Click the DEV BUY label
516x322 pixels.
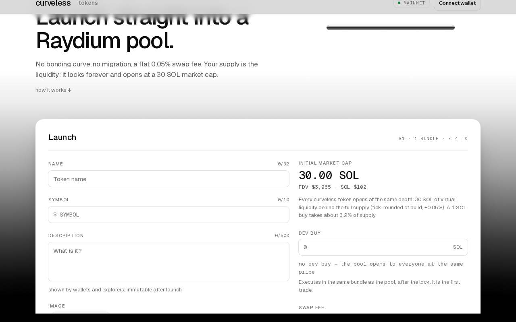point(310,233)
